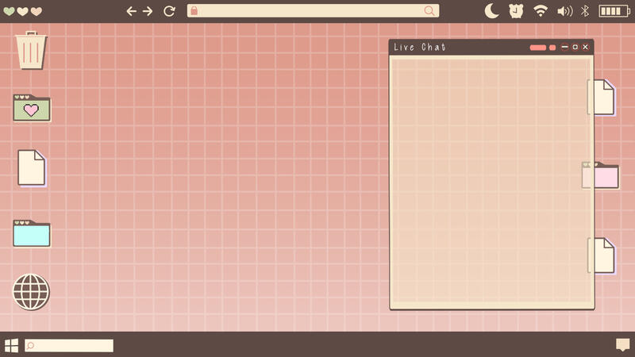Maximize the Live Chat window
Image resolution: width=635 pixels, height=357 pixels.
(x=575, y=48)
